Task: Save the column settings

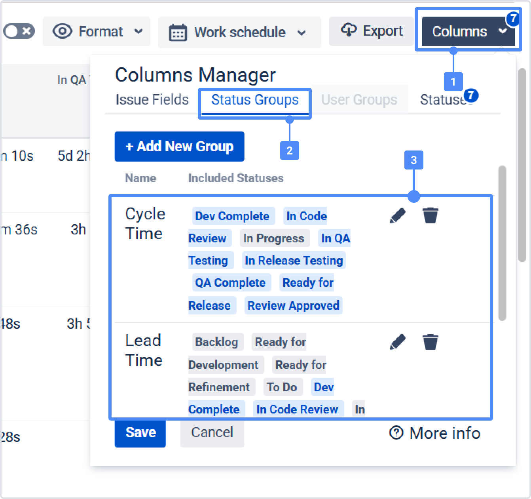Action: click(x=140, y=432)
